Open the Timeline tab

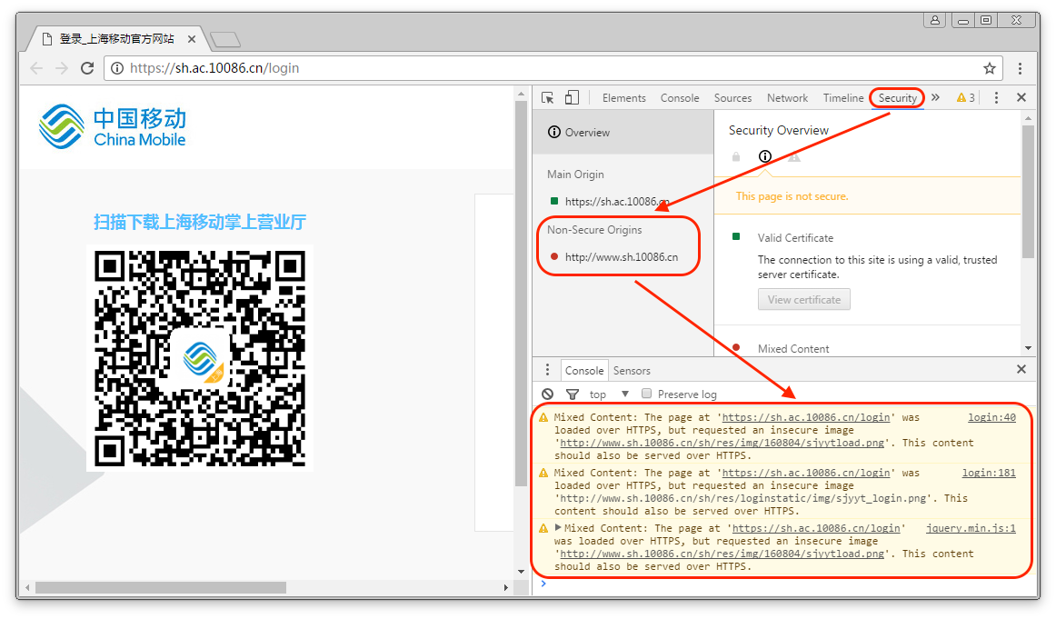coord(843,97)
